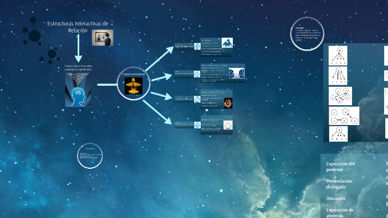Open the framed painting photo beside the title
The height and width of the screenshot is (218, 388).
click(x=103, y=38)
